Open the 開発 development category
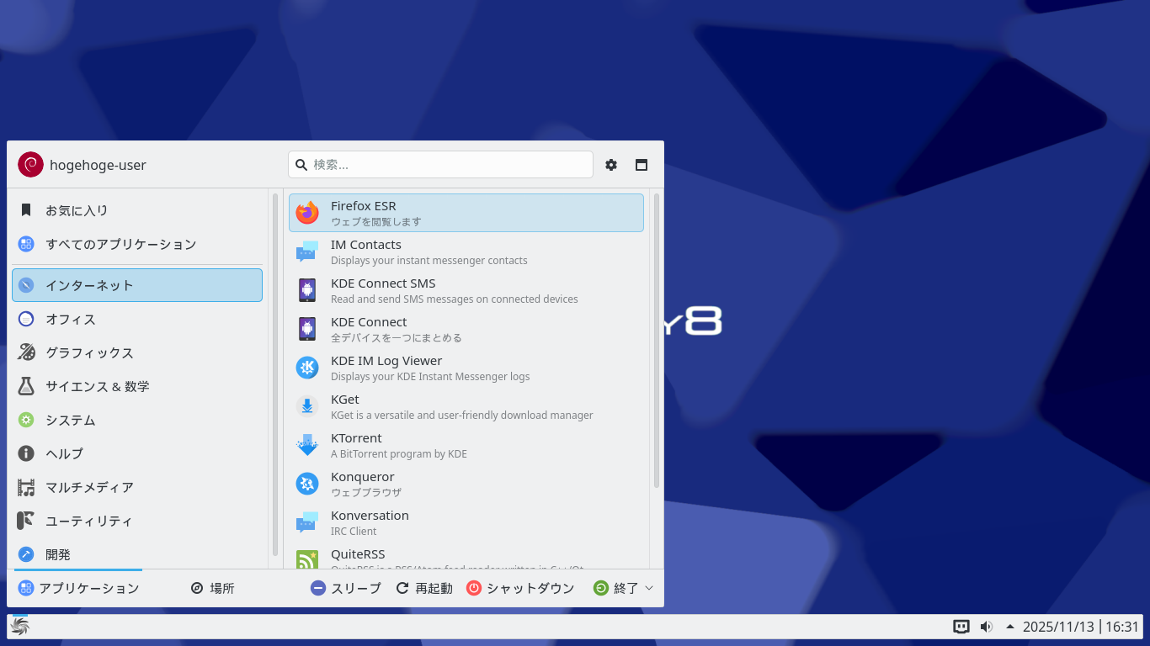Image resolution: width=1150 pixels, height=646 pixels. [137, 554]
